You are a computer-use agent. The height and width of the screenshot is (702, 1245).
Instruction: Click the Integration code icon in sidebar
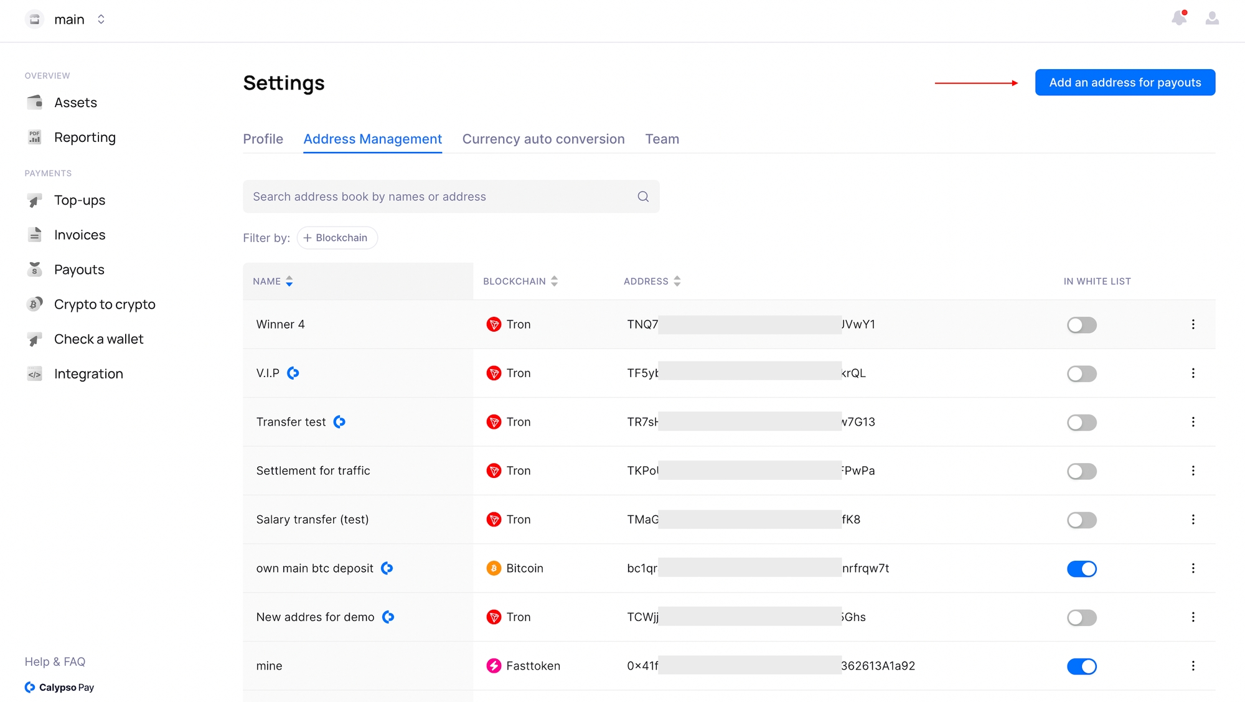coord(35,374)
